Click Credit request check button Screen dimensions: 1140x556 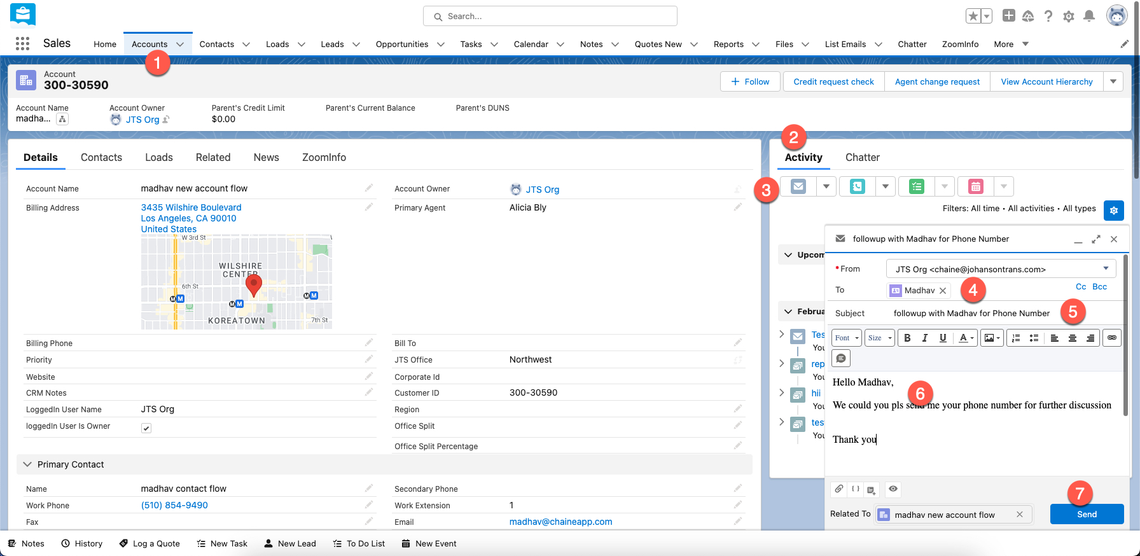pyautogui.click(x=833, y=81)
